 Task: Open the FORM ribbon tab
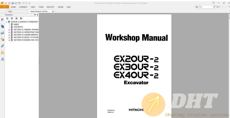coord(41,7)
